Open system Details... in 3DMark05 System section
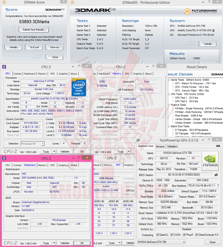The image size is (223, 247). pyautogui.click(x=209, y=44)
